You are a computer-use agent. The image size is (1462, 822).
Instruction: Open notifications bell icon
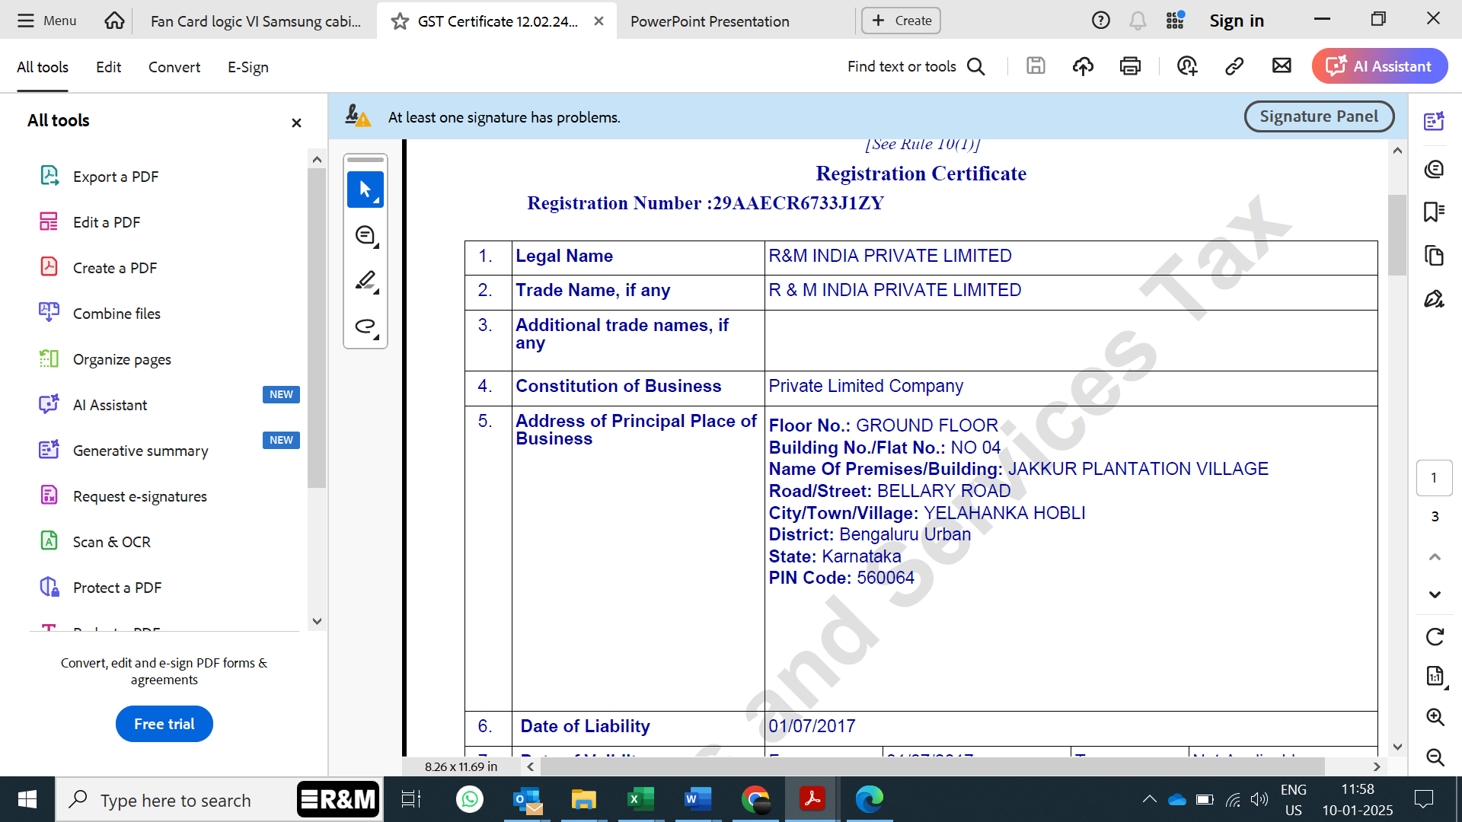pyautogui.click(x=1138, y=21)
